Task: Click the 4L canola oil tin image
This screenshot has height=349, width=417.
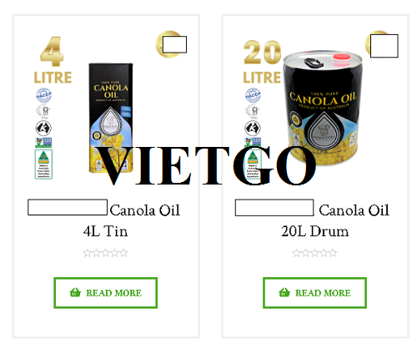Action: click(x=111, y=118)
